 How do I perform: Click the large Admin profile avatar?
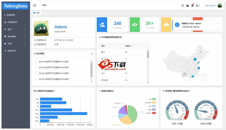41,28
